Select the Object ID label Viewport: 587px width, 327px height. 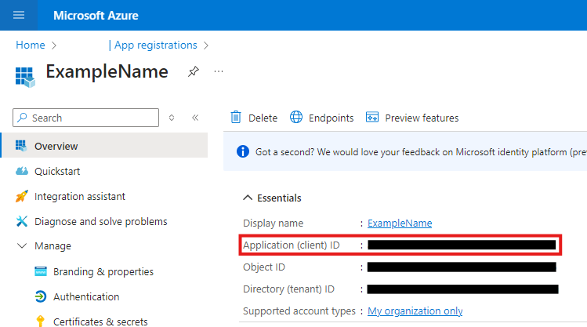(264, 267)
